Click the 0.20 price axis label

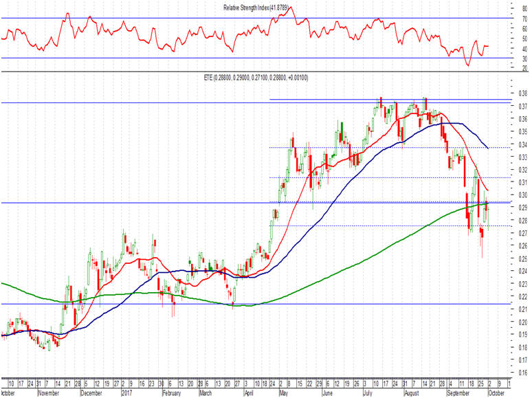pyautogui.click(x=522, y=322)
